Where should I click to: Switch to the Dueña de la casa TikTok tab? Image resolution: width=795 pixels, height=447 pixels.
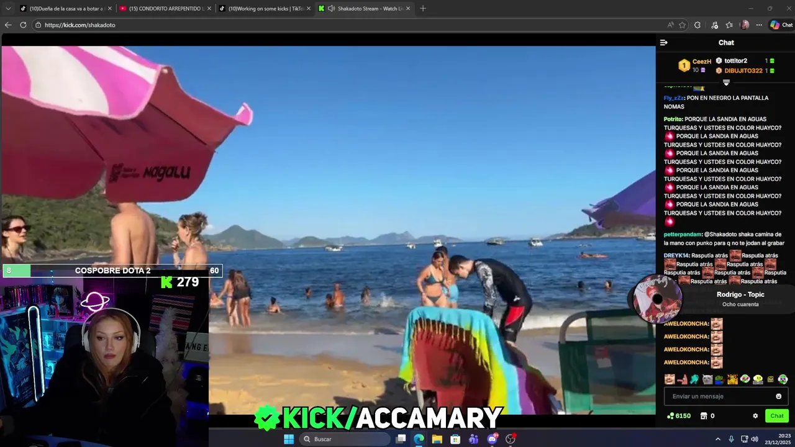(x=65, y=9)
